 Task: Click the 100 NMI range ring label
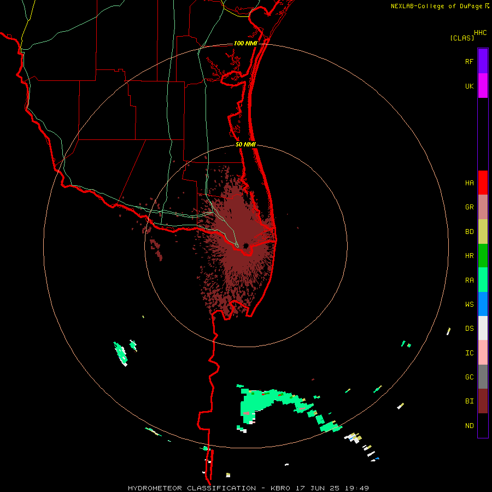(245, 43)
